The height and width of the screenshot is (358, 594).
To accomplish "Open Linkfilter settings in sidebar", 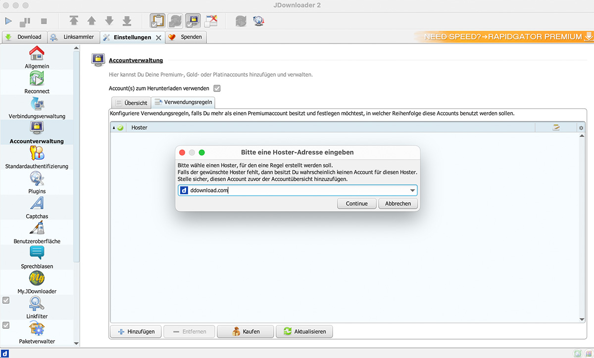I will [37, 308].
